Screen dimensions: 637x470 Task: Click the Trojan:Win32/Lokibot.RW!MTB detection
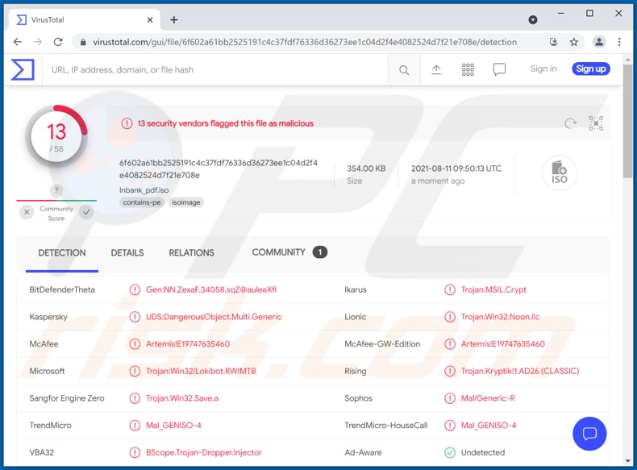[201, 371]
